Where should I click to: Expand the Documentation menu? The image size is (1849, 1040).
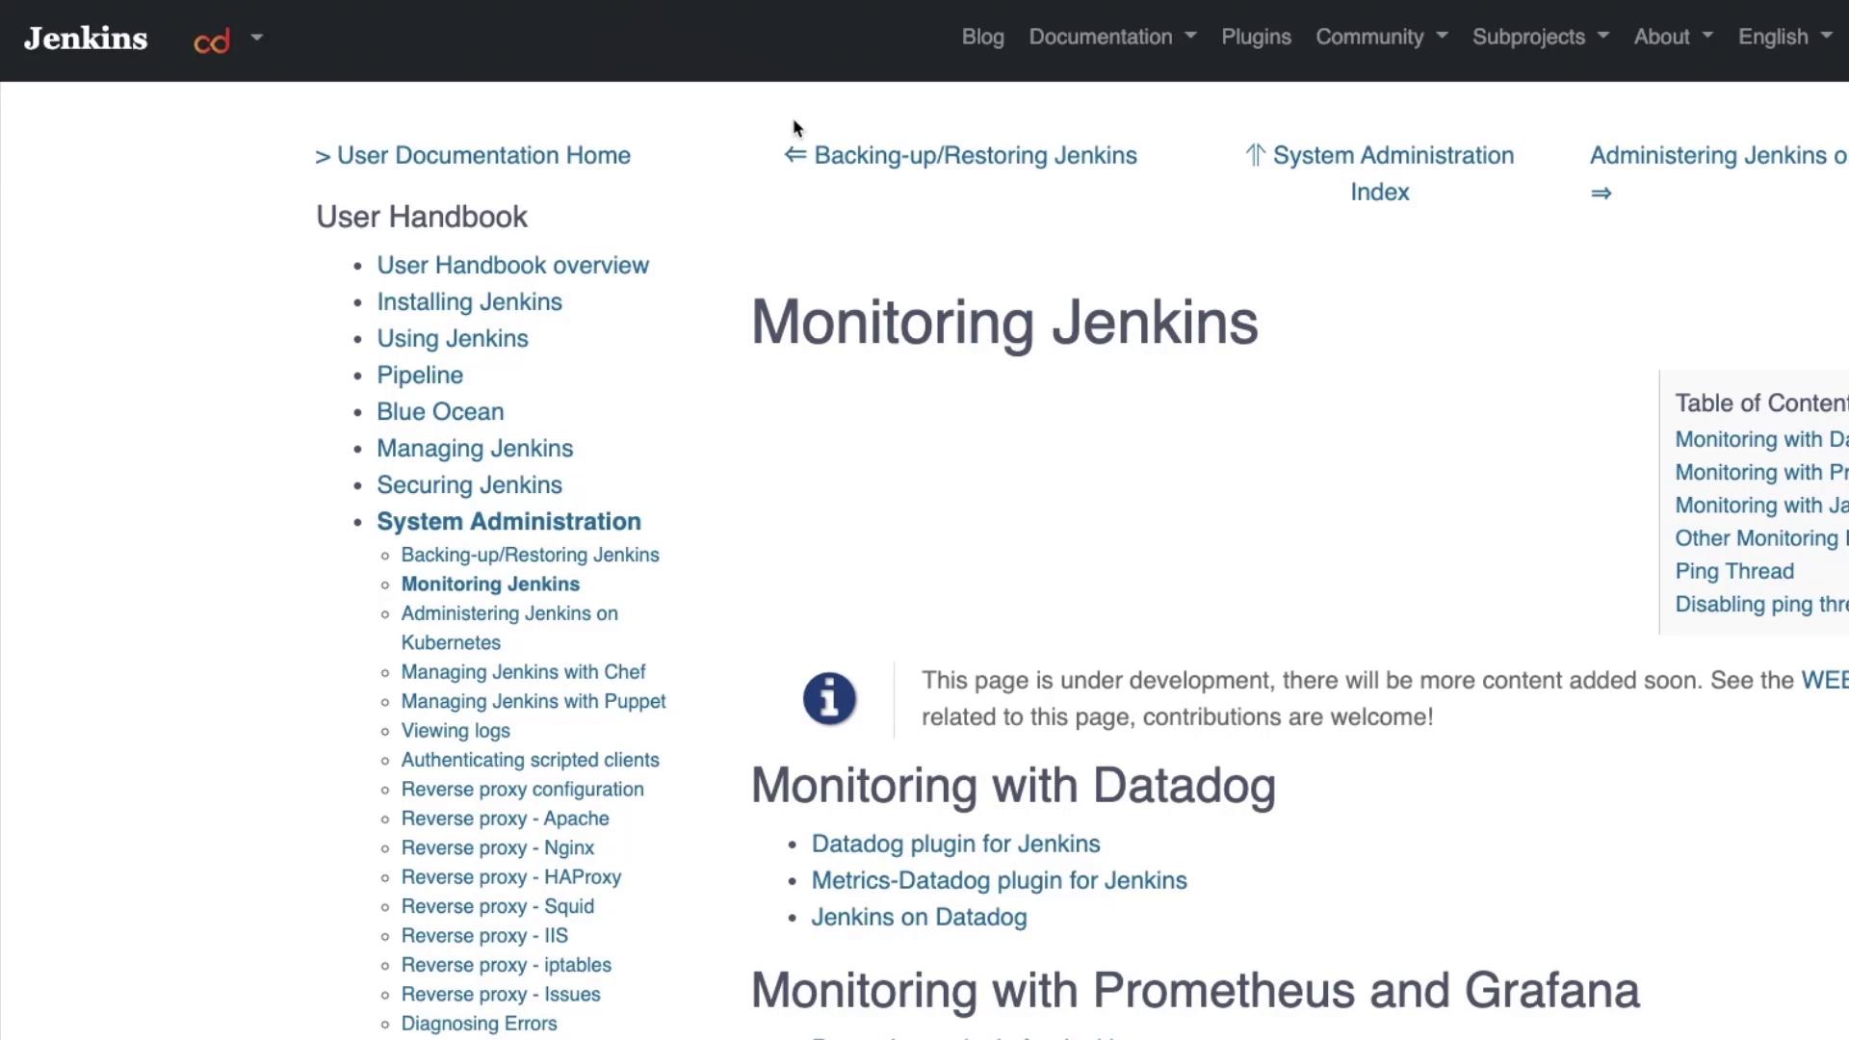pos(1111,37)
